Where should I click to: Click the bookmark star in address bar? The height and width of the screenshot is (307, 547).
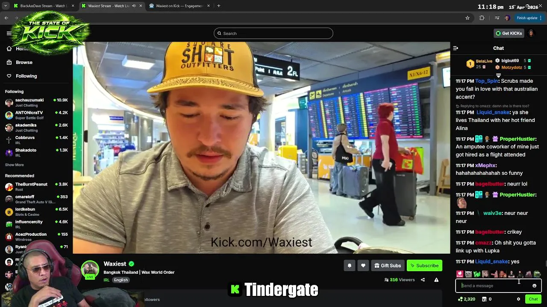(x=468, y=18)
